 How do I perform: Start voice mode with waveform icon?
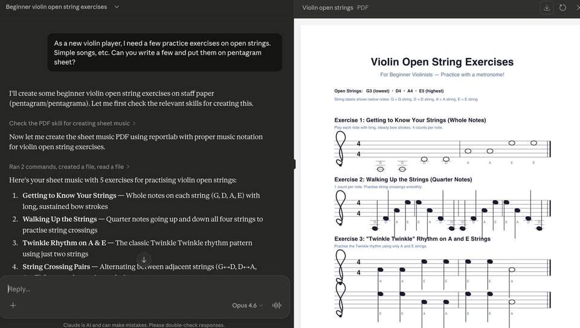pyautogui.click(x=277, y=305)
